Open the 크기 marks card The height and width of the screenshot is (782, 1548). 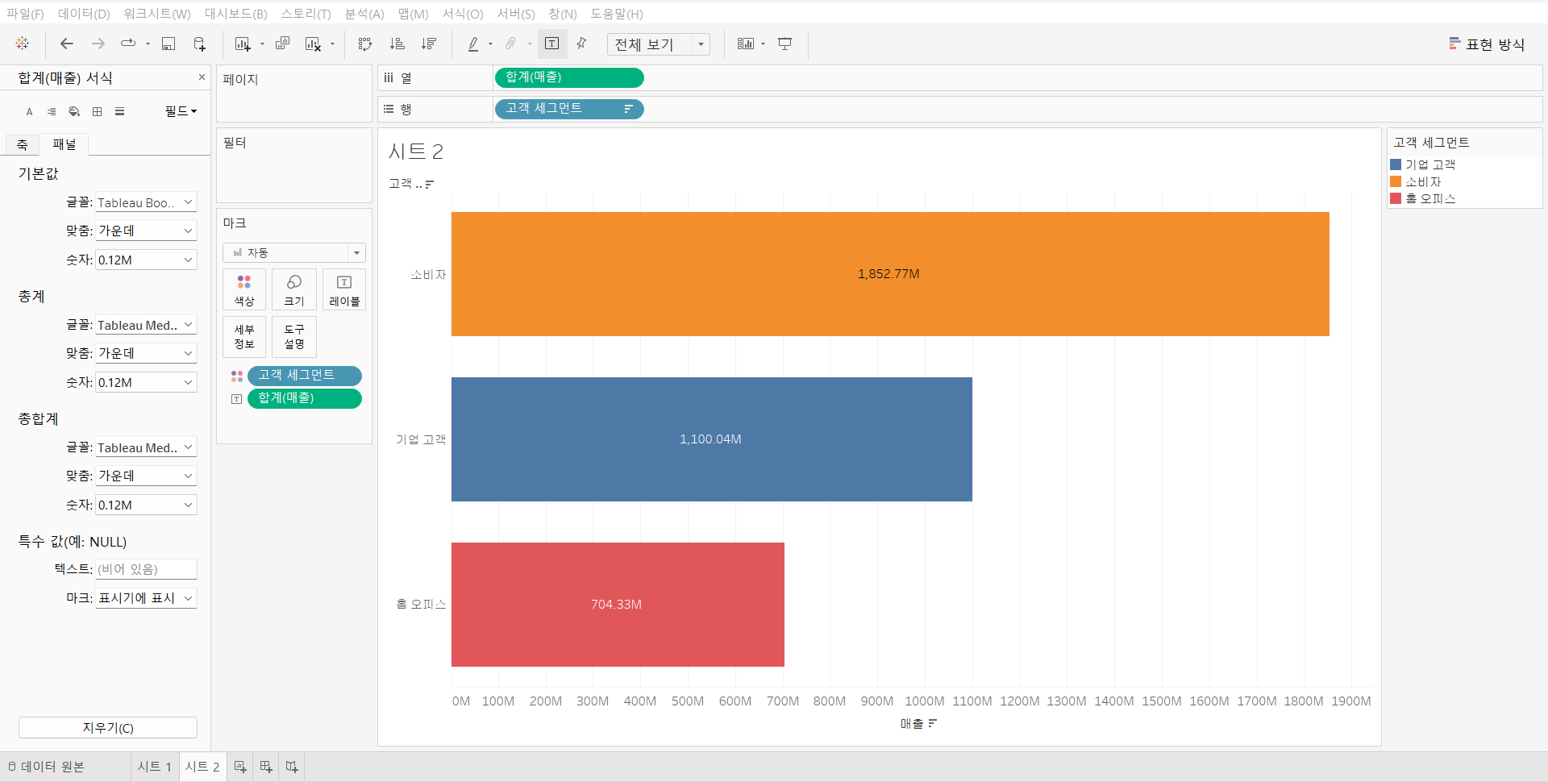pos(294,290)
